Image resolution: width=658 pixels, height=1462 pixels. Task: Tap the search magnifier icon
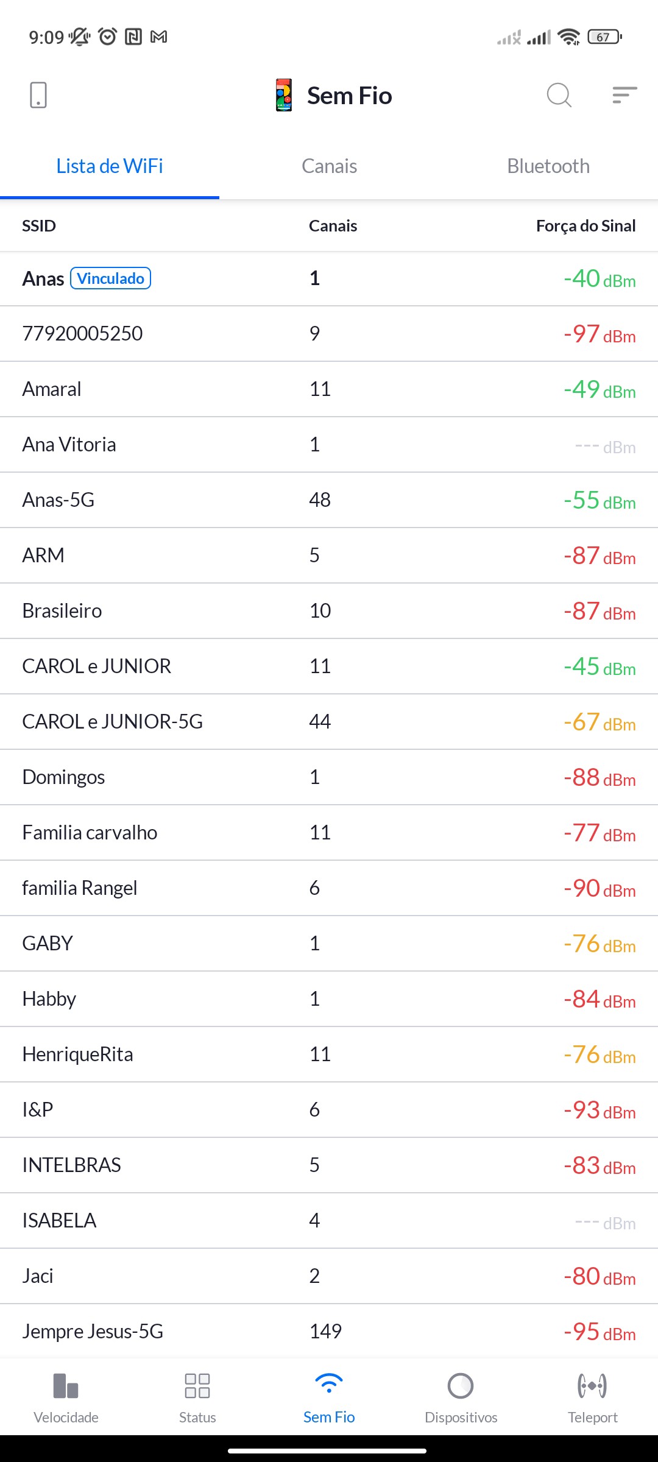(x=559, y=95)
